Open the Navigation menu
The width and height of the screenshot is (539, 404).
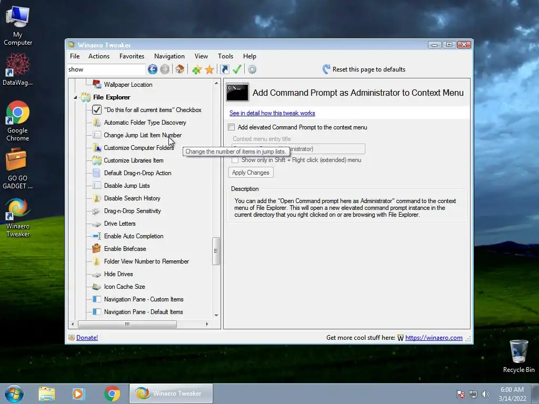pos(169,56)
